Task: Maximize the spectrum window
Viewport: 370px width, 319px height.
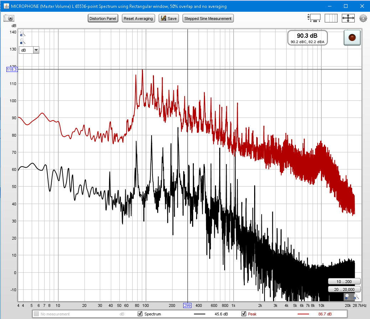Action: coord(346,6)
